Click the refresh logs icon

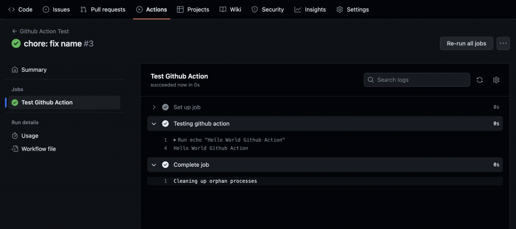(480, 80)
